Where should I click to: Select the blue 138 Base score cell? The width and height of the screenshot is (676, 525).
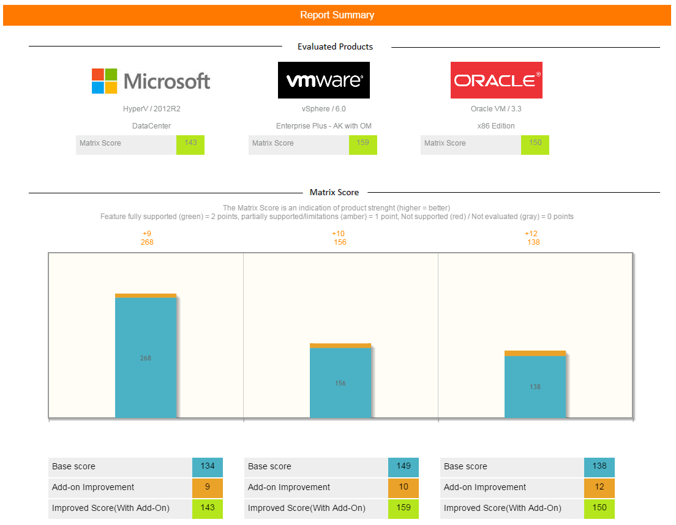(x=599, y=467)
